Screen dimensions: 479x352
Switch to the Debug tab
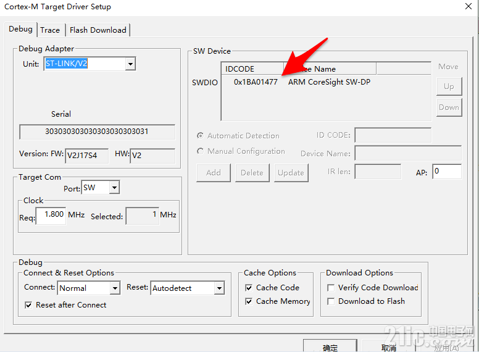pyautogui.click(x=20, y=30)
